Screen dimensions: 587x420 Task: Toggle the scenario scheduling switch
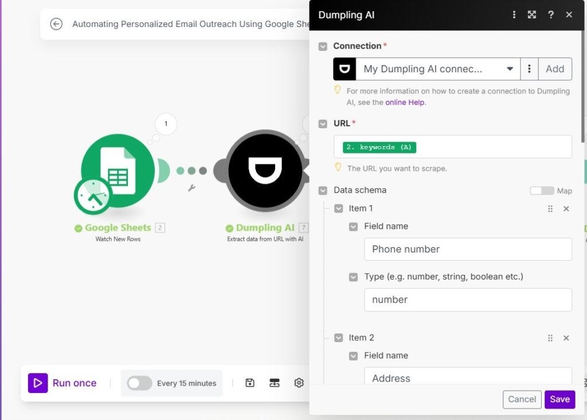click(x=139, y=383)
